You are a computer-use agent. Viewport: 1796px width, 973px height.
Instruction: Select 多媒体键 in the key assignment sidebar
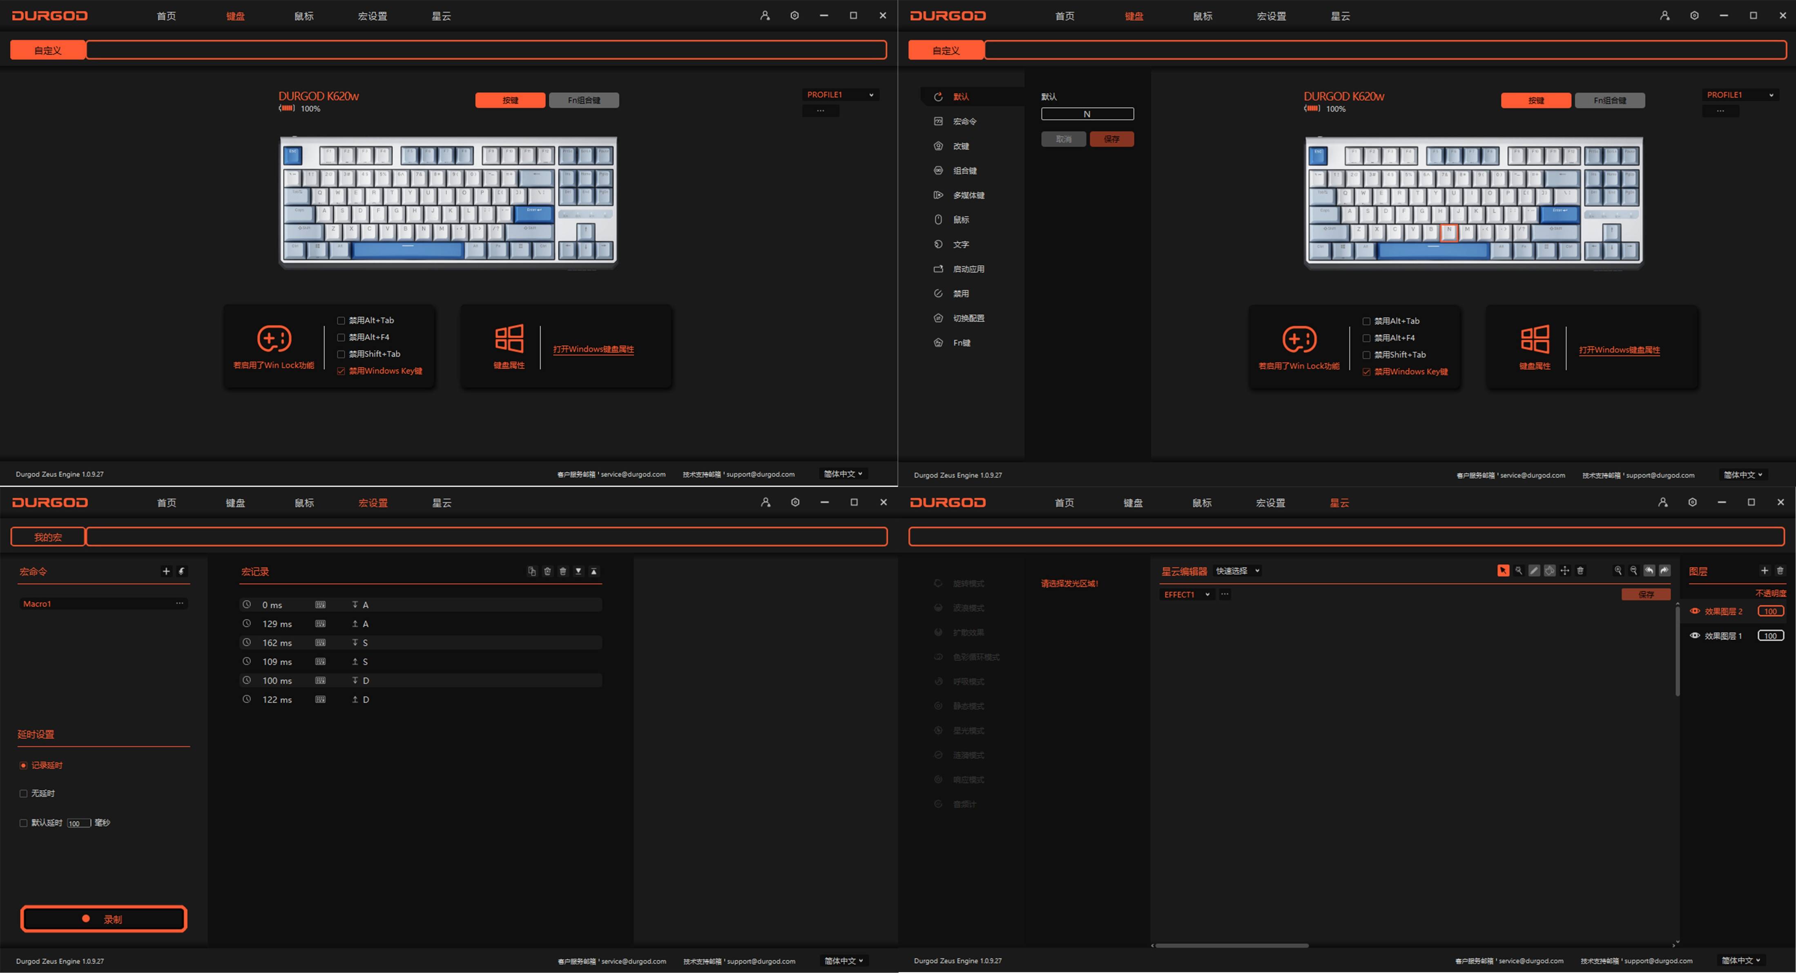(969, 195)
